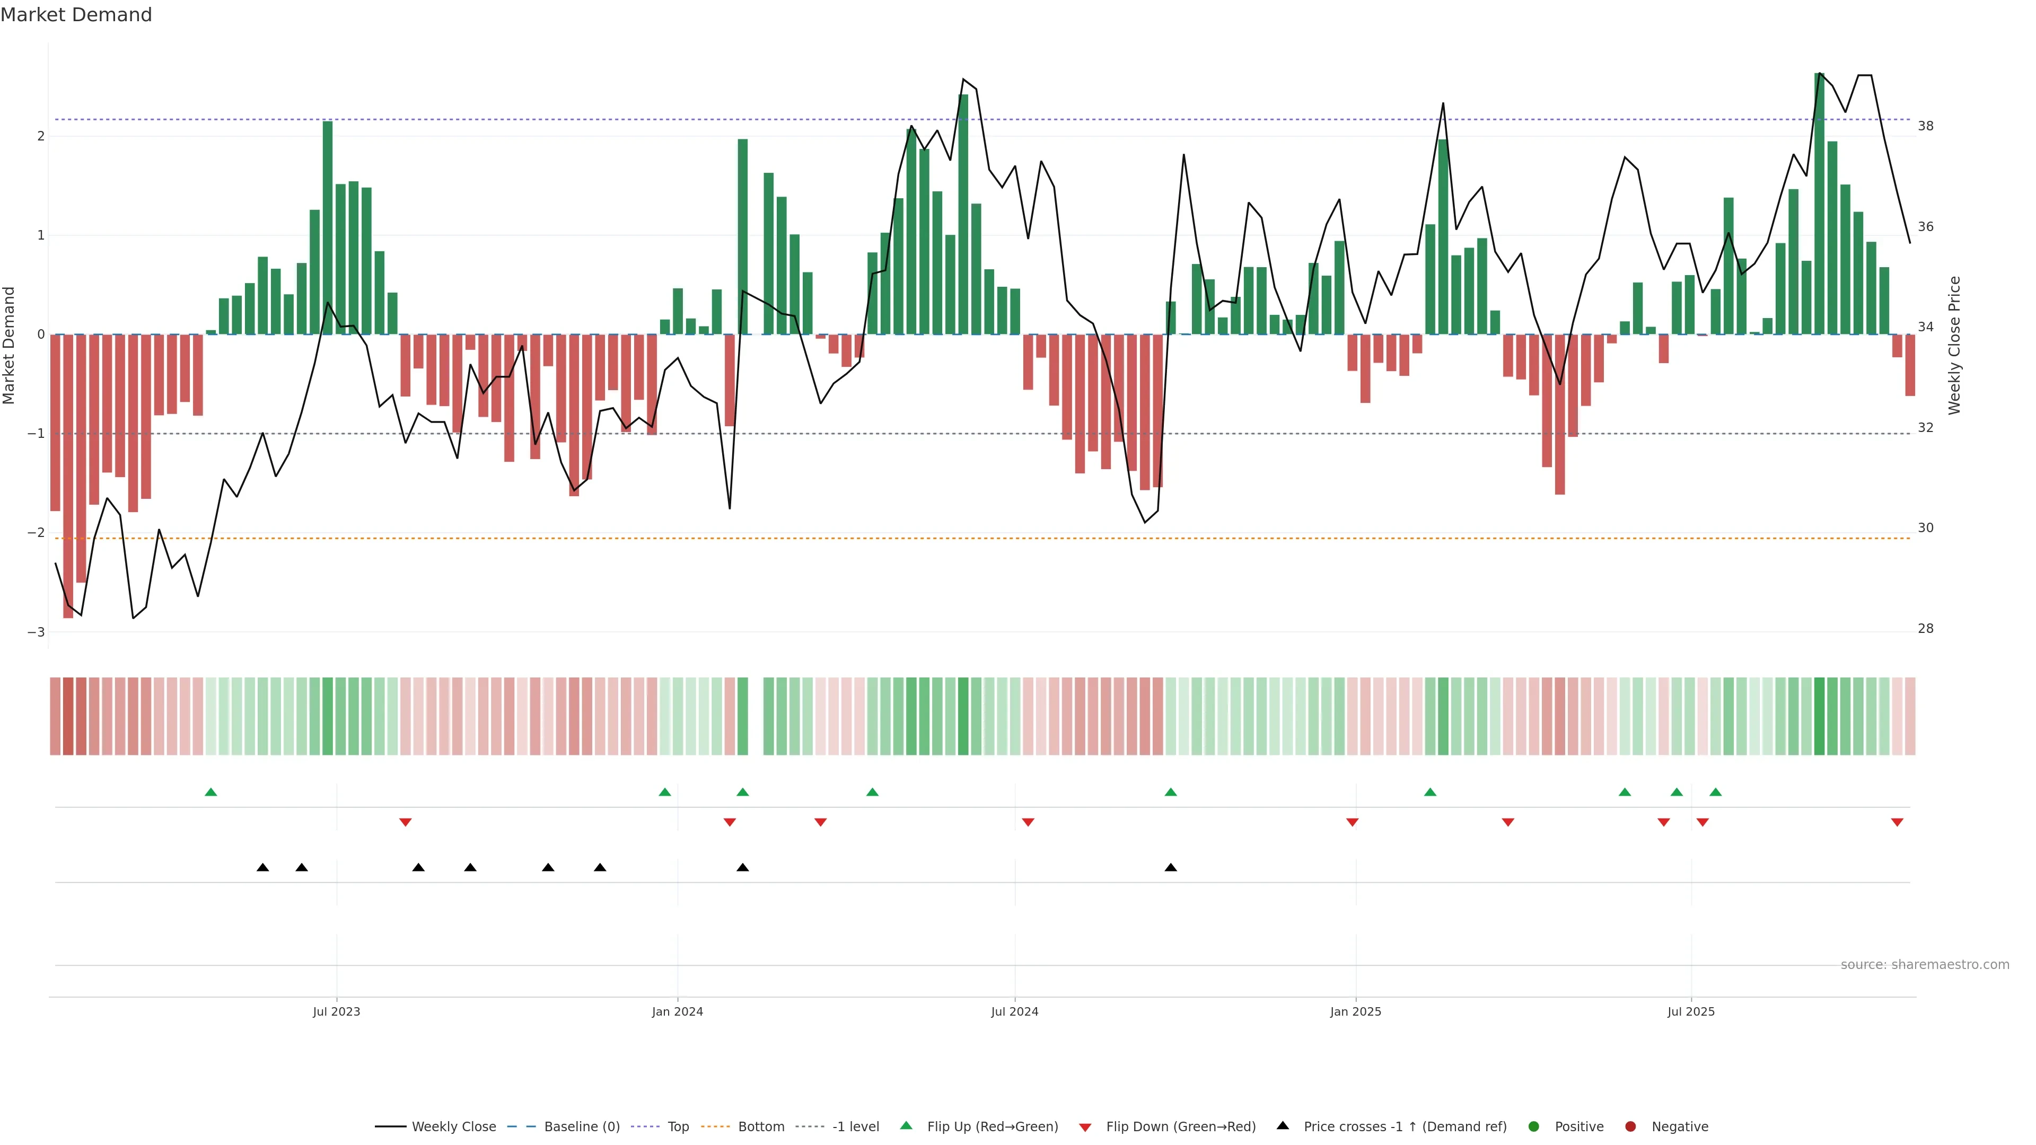This screenshot has height=1145, width=2036.
Task: Click the black Price crosses -1 legend triangle
Action: click(x=1283, y=1125)
